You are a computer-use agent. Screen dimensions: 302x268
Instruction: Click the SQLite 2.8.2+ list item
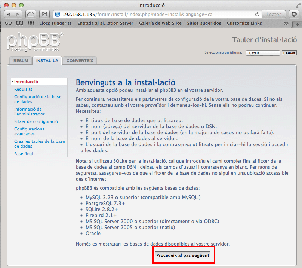coord(102,209)
